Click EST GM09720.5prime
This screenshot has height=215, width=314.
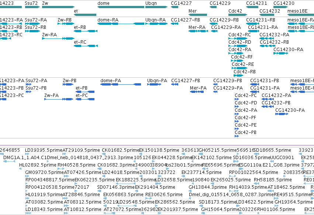tap(44, 172)
